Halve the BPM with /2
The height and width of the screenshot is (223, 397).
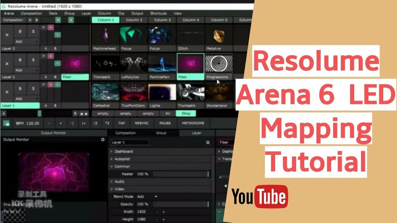pos(96,123)
